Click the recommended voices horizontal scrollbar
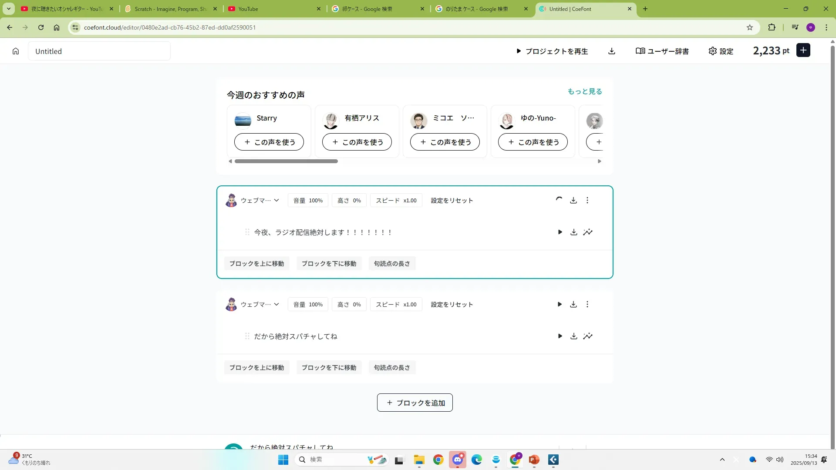Image resolution: width=836 pixels, height=470 pixels. (x=286, y=161)
